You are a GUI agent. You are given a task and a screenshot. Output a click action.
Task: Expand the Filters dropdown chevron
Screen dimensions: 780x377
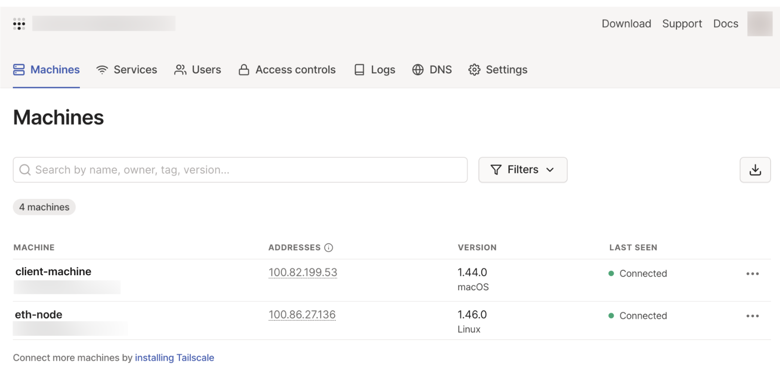click(550, 170)
